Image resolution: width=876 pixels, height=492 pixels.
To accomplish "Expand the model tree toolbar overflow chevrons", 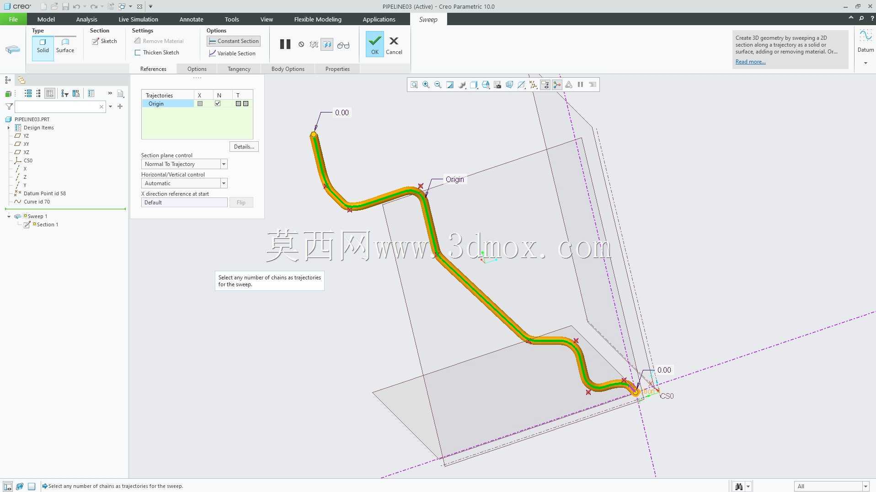I will 110,93.
